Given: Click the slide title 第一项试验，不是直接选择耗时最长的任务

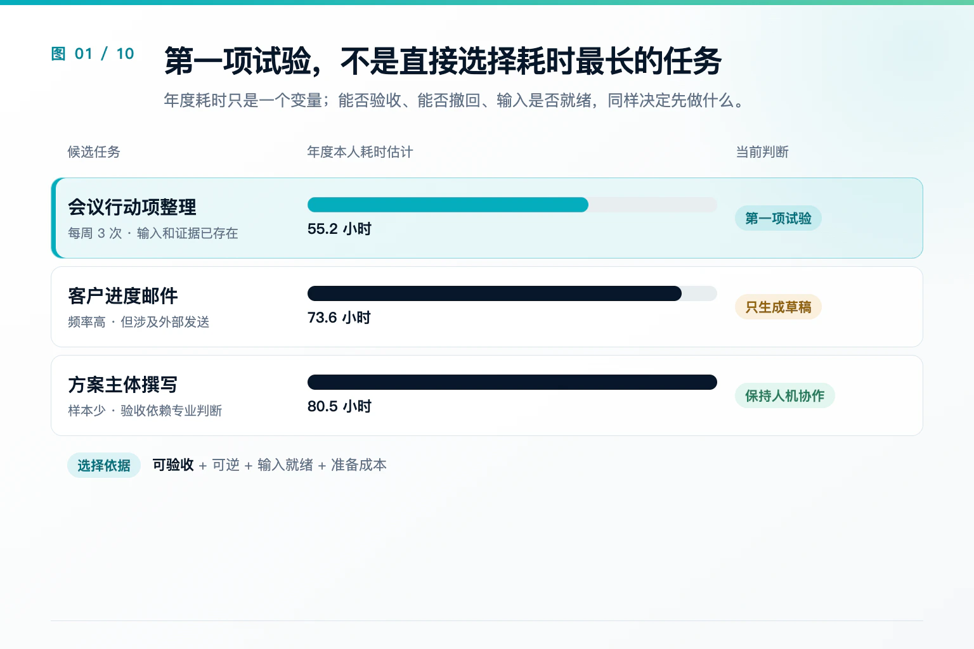Looking at the screenshot, I should [443, 61].
